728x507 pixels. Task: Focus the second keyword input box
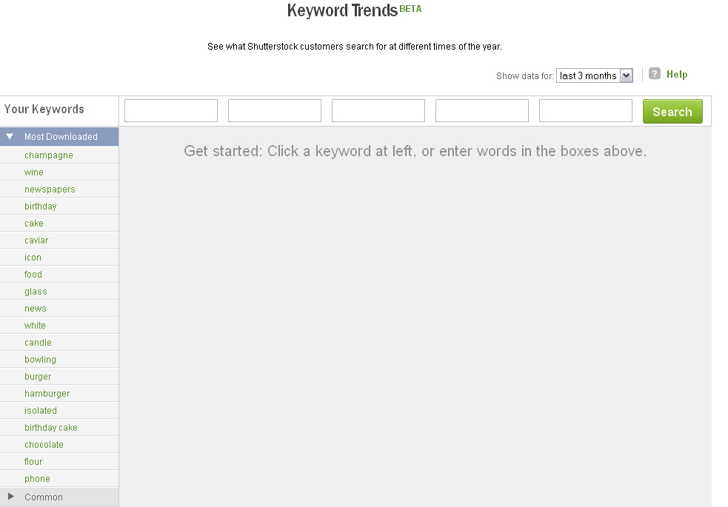[x=275, y=111]
